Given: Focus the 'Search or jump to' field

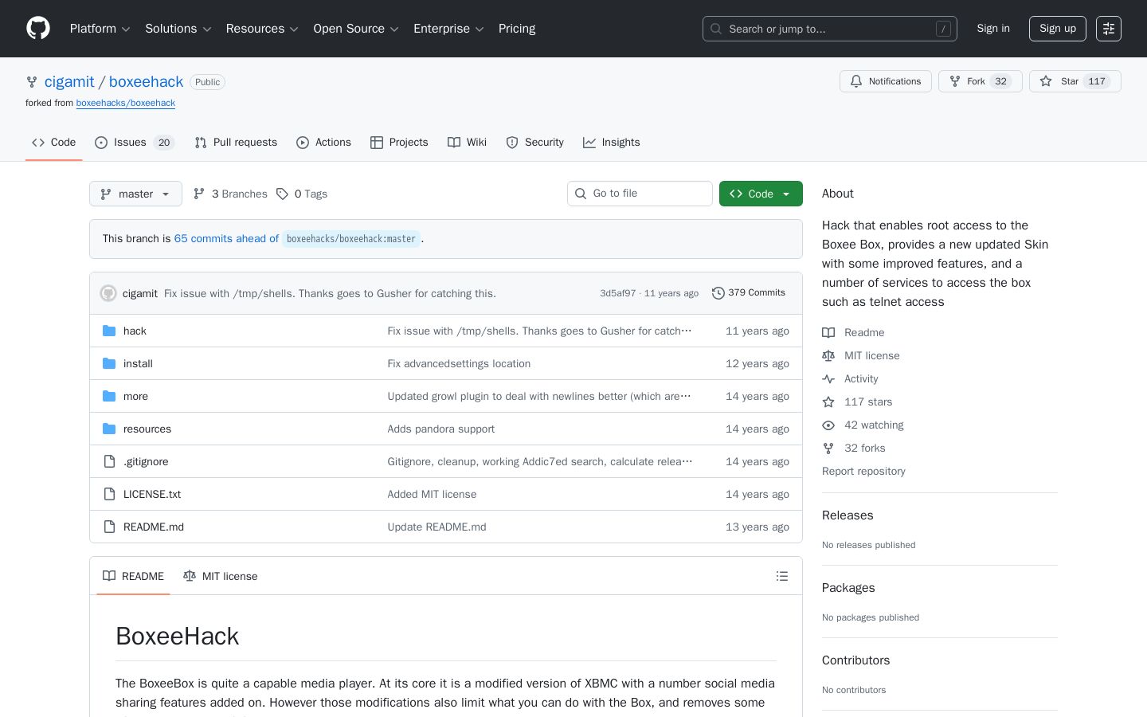Looking at the screenshot, I should coord(830,29).
